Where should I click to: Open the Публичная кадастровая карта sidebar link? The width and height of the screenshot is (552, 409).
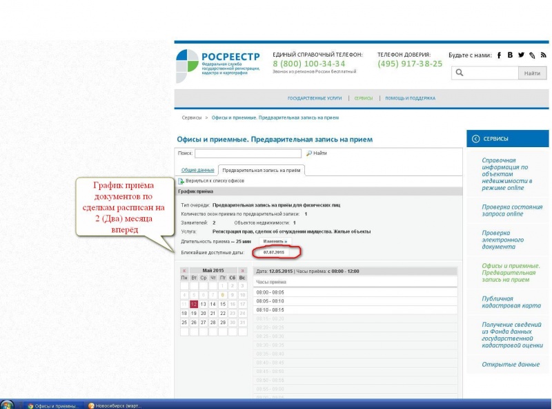point(511,302)
